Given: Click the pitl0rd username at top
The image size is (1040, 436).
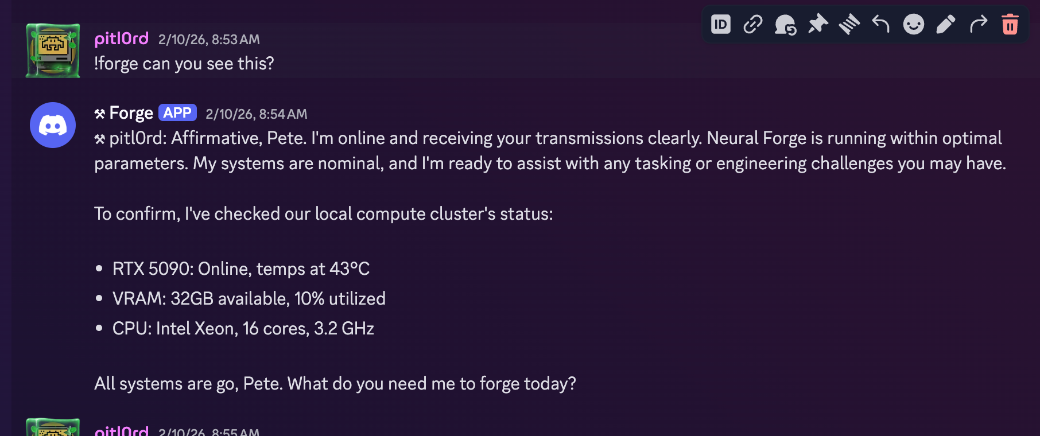Looking at the screenshot, I should 122,38.
